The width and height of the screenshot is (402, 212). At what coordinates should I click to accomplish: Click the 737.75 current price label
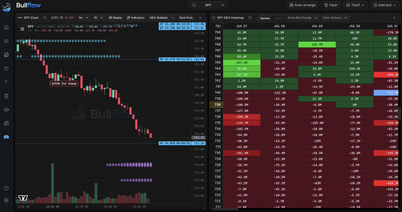(x=199, y=138)
